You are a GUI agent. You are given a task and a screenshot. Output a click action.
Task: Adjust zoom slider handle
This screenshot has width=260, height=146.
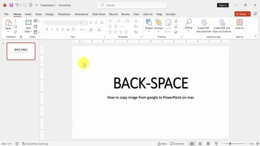(230, 144)
